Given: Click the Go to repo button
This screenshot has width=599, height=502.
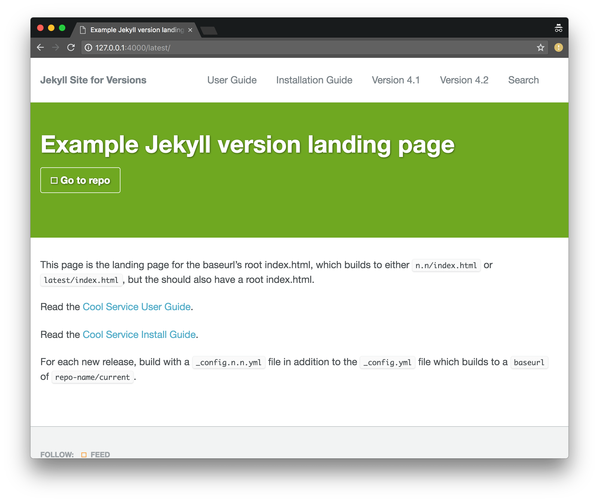Looking at the screenshot, I should (x=80, y=180).
